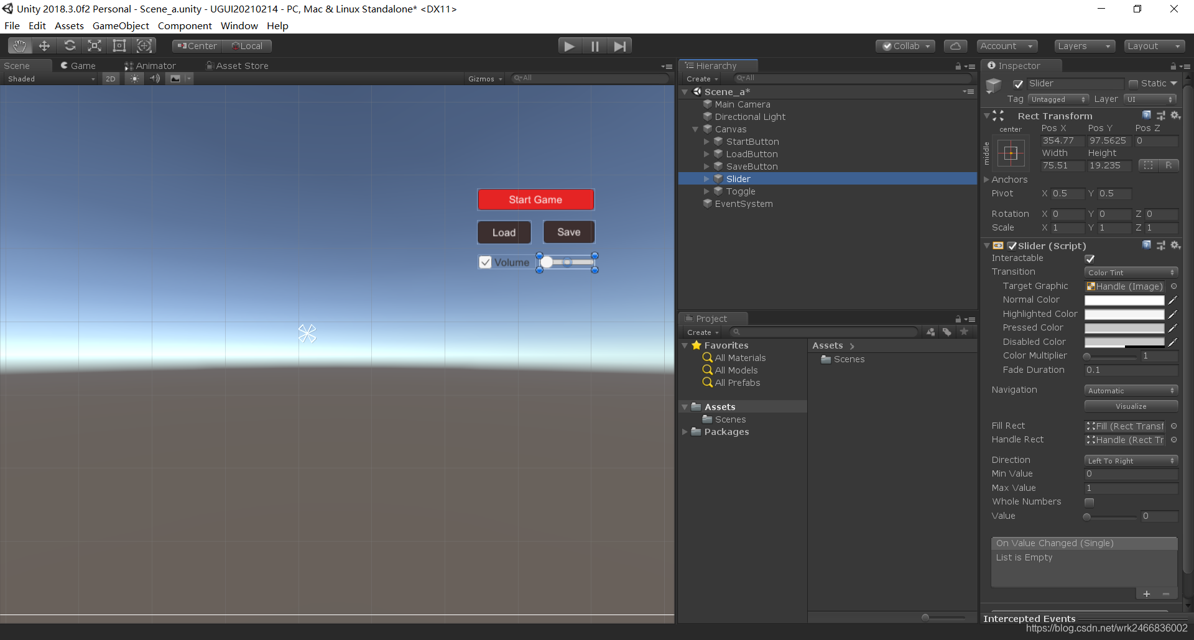The width and height of the screenshot is (1194, 640).
Task: Open Navigation Automatic dropdown
Action: coord(1131,391)
